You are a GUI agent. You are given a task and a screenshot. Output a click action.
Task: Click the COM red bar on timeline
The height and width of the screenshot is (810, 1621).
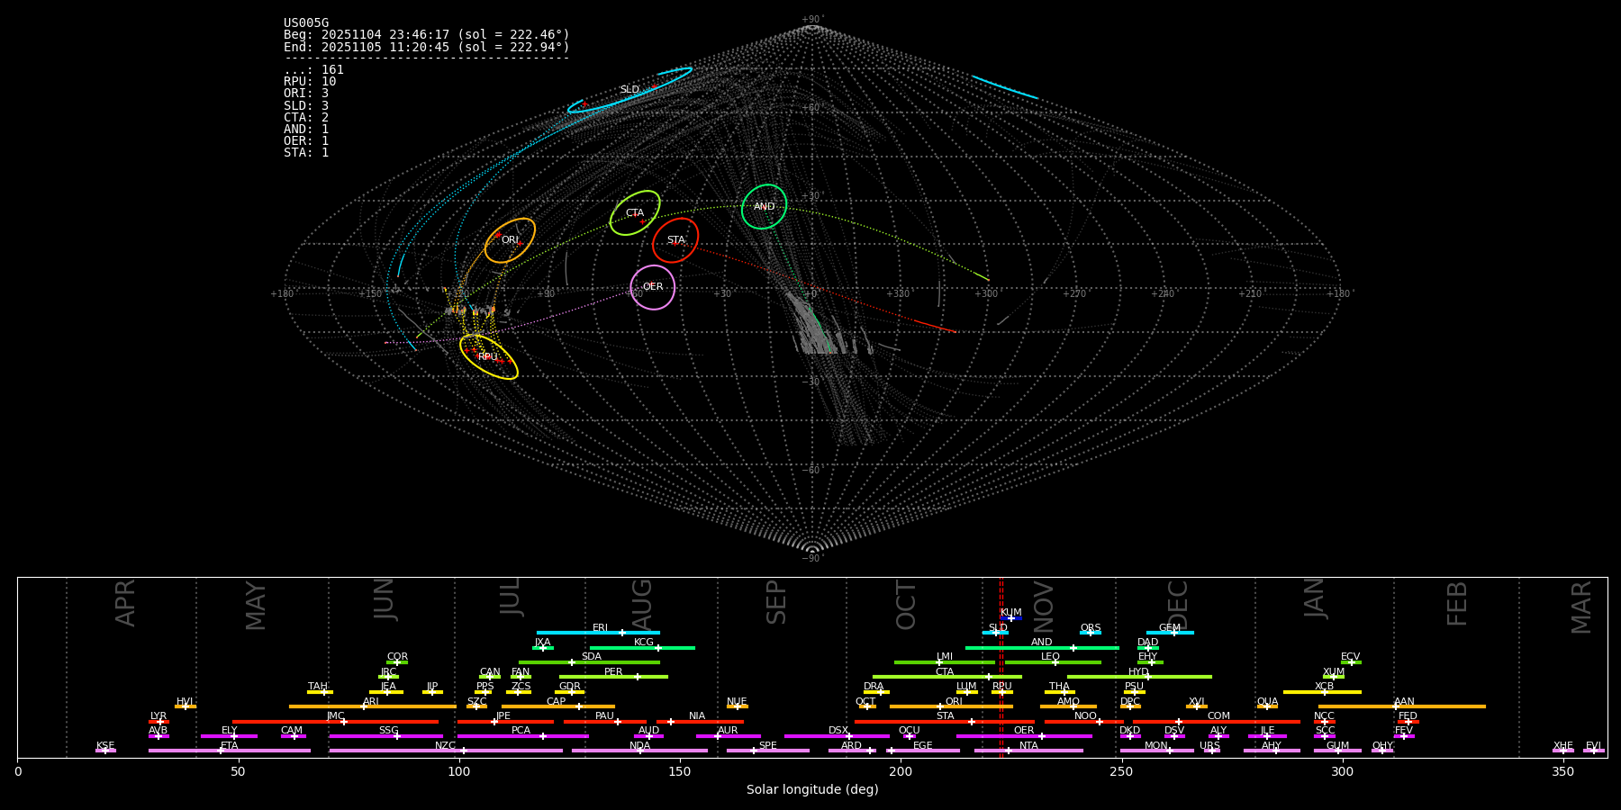pyautogui.click(x=1217, y=721)
